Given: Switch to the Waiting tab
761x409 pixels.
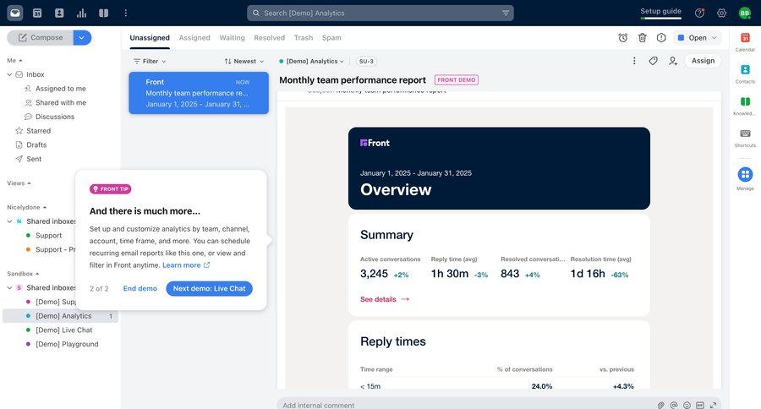Looking at the screenshot, I should pyautogui.click(x=232, y=38).
